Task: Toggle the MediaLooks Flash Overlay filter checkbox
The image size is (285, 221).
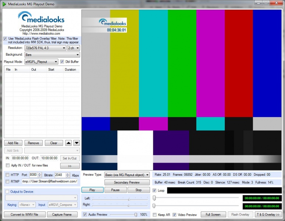Action: pos(5,39)
